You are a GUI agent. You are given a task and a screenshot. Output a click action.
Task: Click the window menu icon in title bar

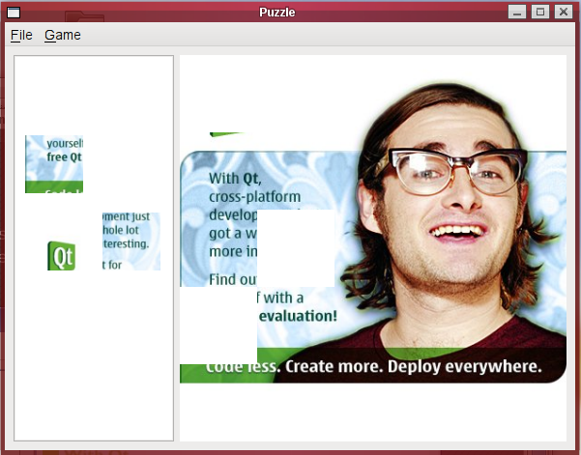(x=14, y=13)
